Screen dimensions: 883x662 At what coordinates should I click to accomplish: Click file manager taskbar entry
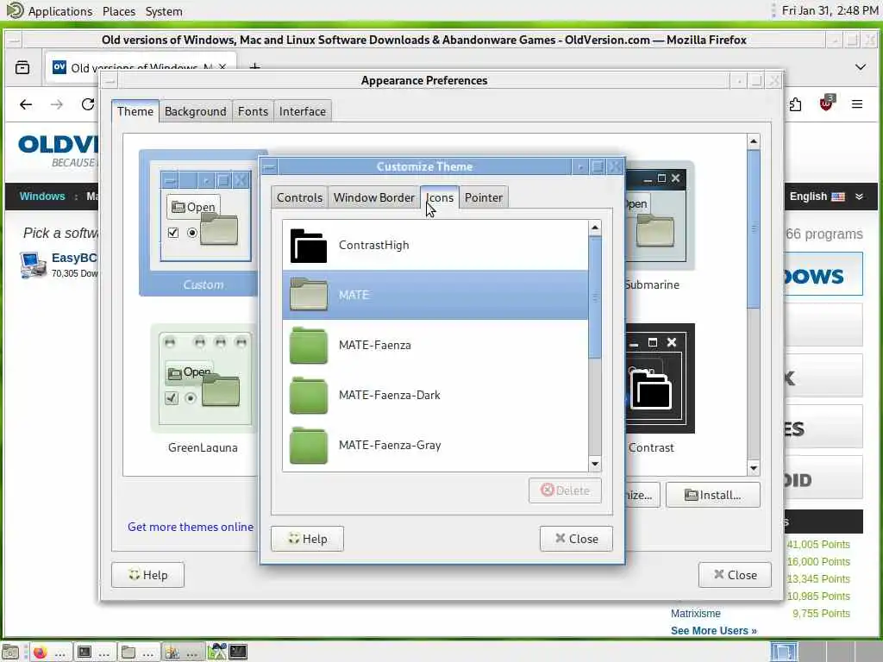139,653
